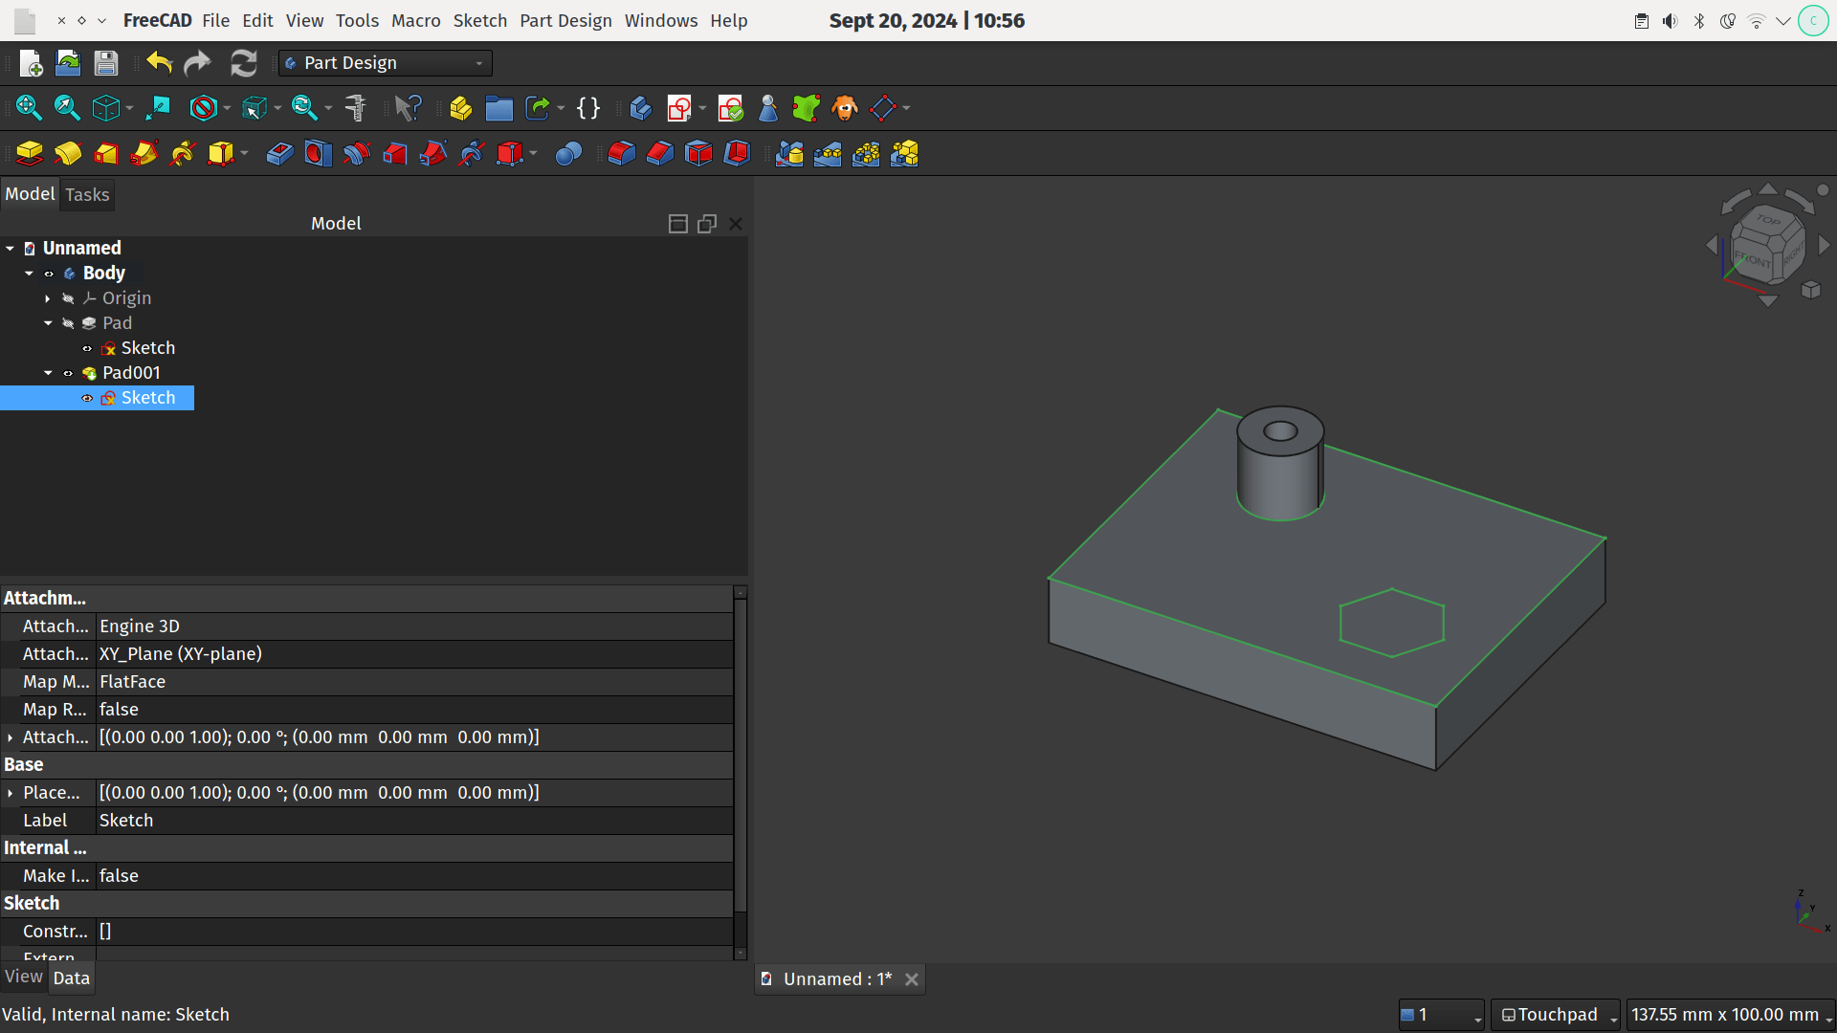Select the Pad tool in Part Design toolbar

[29, 153]
